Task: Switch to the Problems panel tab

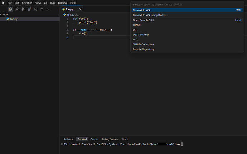Action: point(68,139)
